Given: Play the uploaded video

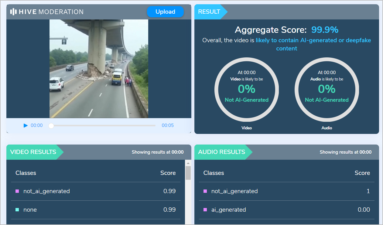Looking at the screenshot, I should pyautogui.click(x=26, y=125).
